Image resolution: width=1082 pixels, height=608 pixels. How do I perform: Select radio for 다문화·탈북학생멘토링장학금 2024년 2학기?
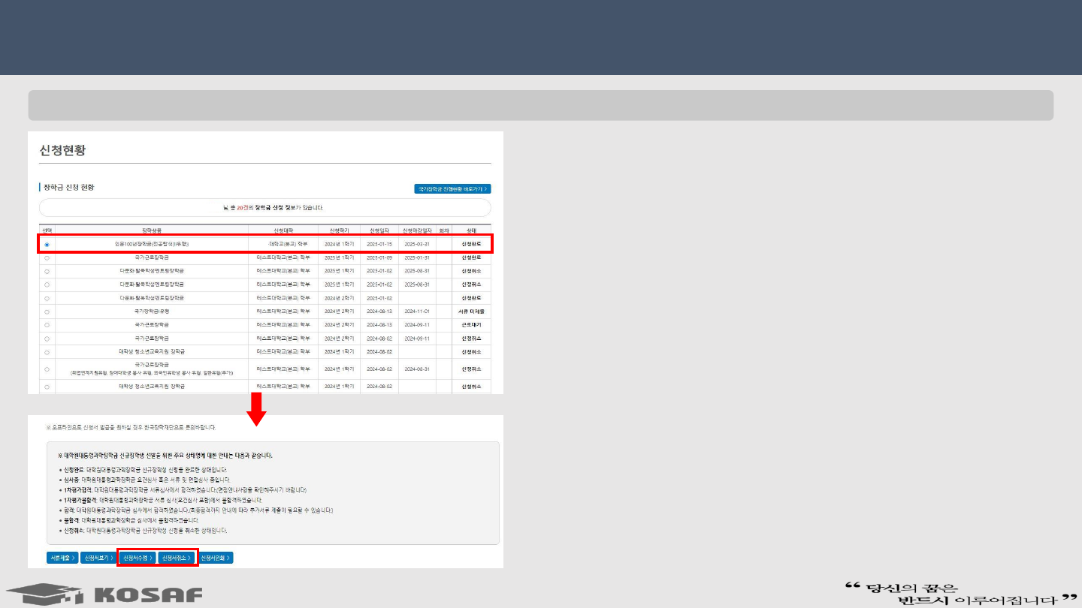click(x=47, y=298)
